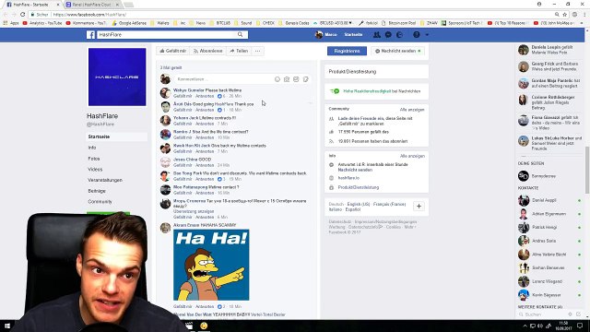Open the Apps bookmark shortcut

pyautogui.click(x=10, y=23)
